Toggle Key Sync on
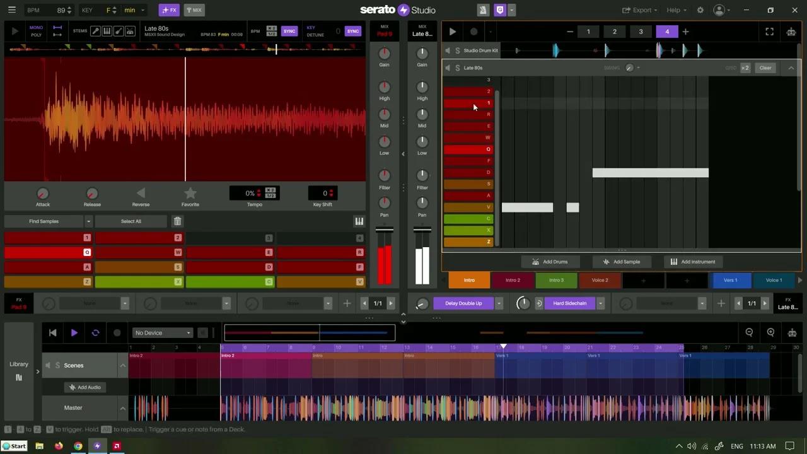This screenshot has width=807, height=454. click(x=353, y=30)
